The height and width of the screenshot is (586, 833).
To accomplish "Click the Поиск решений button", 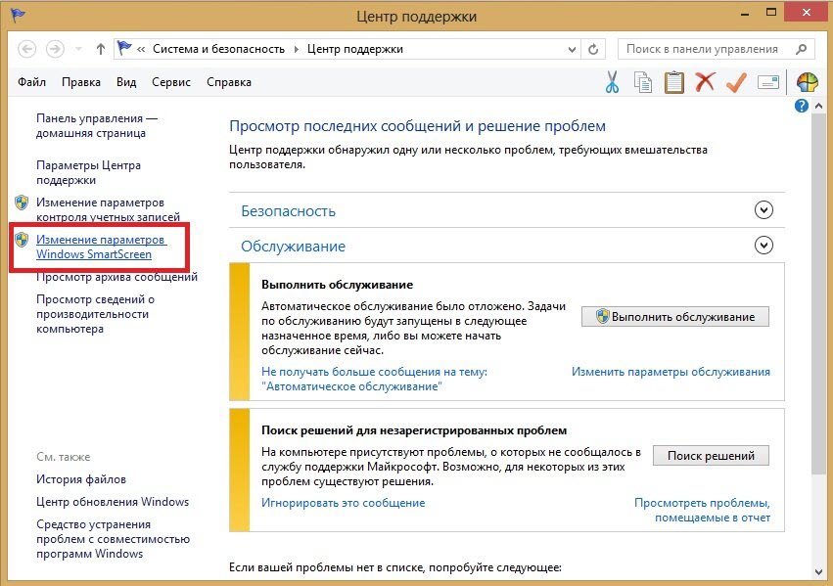I will (711, 456).
